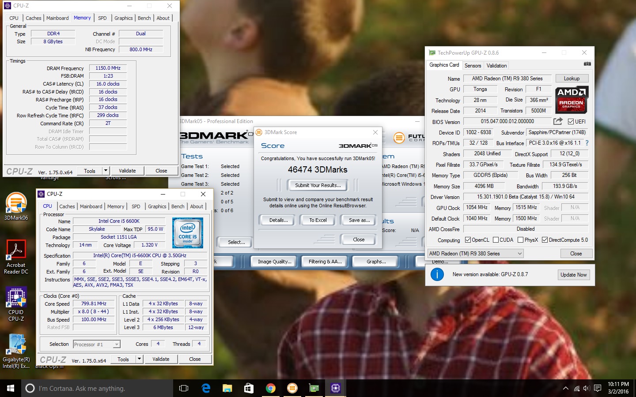Viewport: 636px width, 397px height.
Task: Click the Intel Core i5 inside logo
Action: [x=188, y=232]
